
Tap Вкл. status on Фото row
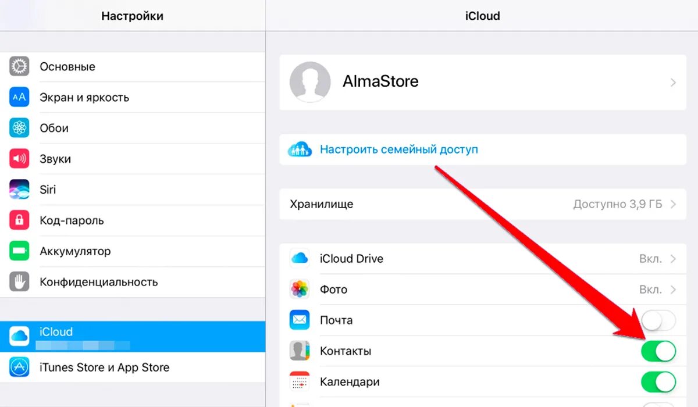650,290
